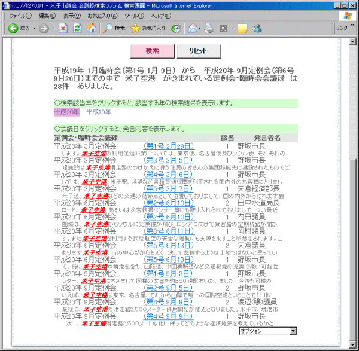Open meeting link 第4号 3月 6日
This screenshot has height=351, width=359.
(168, 175)
